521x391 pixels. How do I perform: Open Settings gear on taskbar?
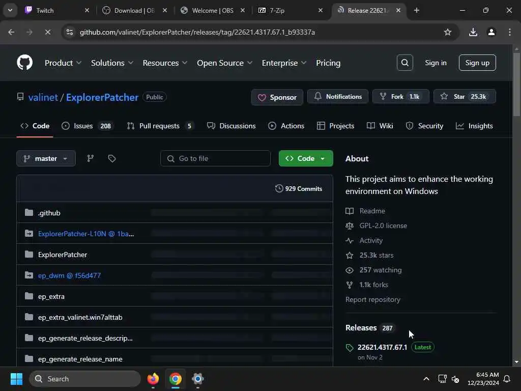tap(198, 379)
